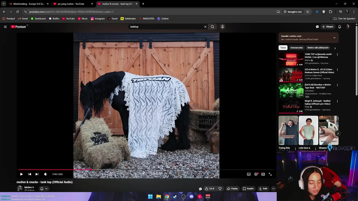Screen dimensions: 358x201
Task: Run search with the magnifier button
Action: click(x=213, y=27)
